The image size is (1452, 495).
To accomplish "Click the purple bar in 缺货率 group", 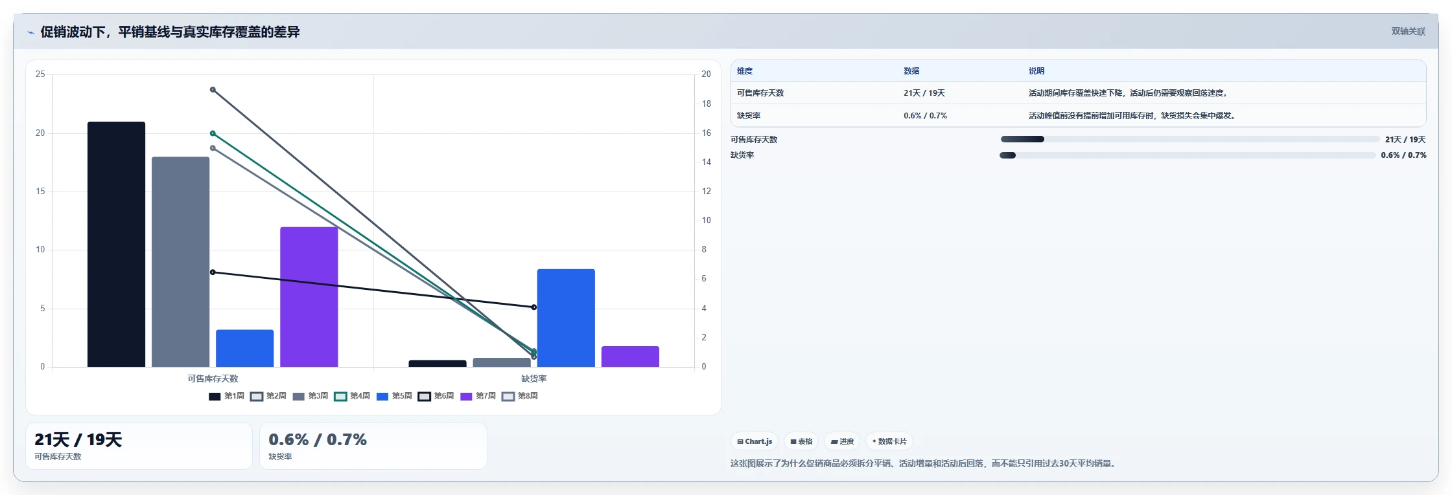I will tap(630, 357).
